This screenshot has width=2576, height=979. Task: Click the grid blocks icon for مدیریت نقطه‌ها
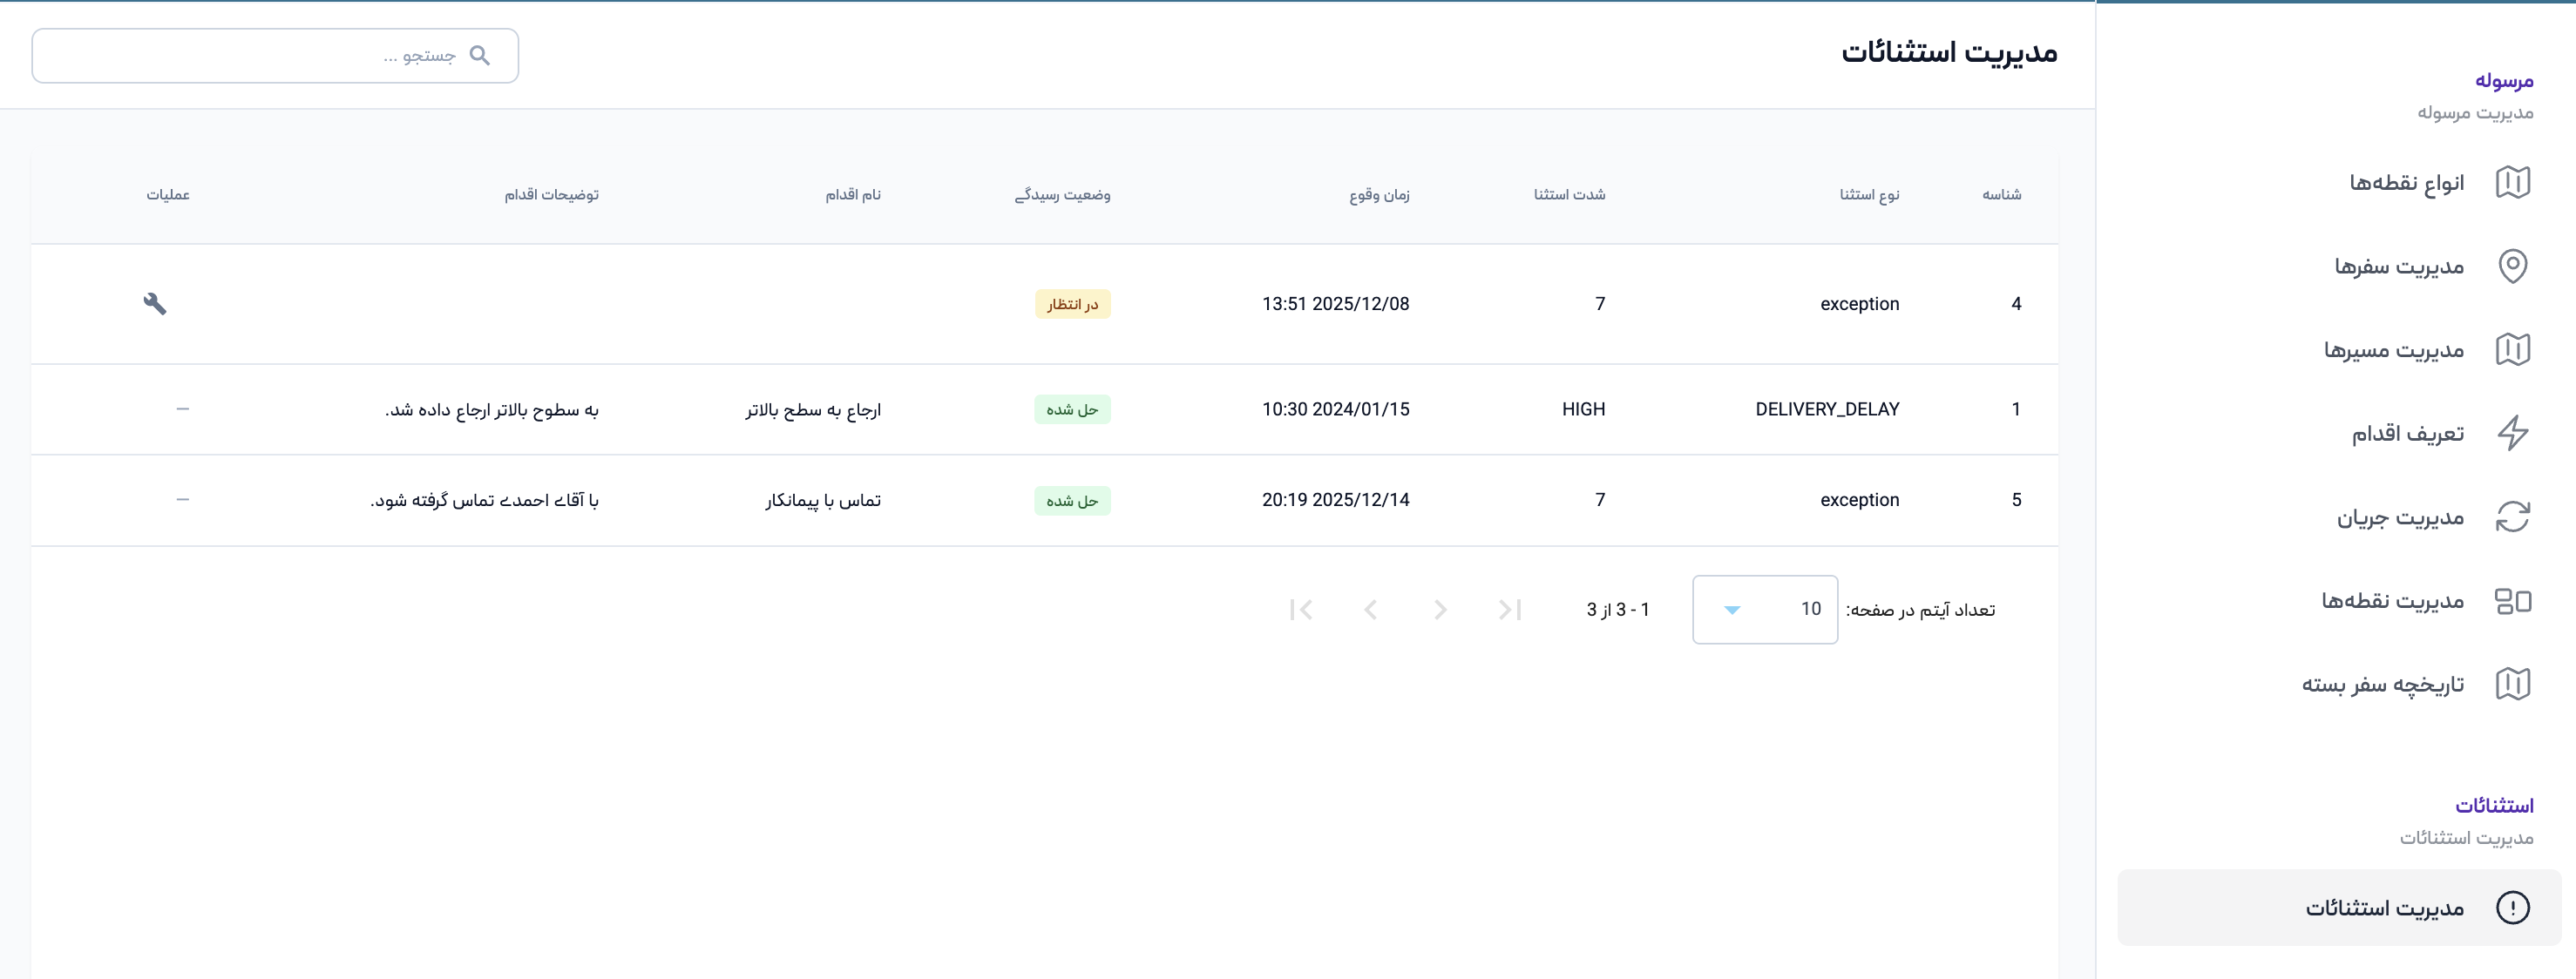(2512, 601)
